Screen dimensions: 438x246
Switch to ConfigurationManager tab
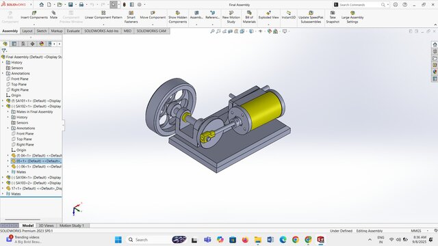click(x=23, y=44)
